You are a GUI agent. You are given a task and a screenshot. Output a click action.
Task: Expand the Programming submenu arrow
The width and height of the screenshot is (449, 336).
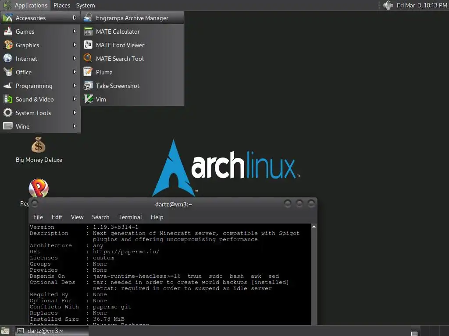click(75, 85)
